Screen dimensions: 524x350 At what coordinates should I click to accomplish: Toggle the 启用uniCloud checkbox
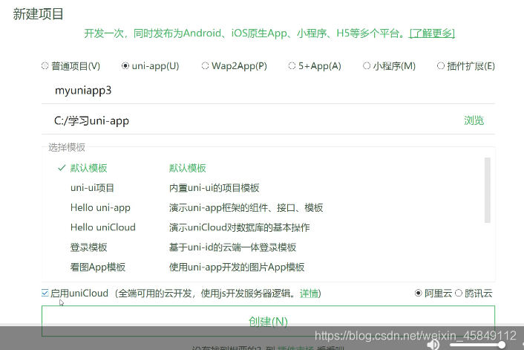[45, 293]
